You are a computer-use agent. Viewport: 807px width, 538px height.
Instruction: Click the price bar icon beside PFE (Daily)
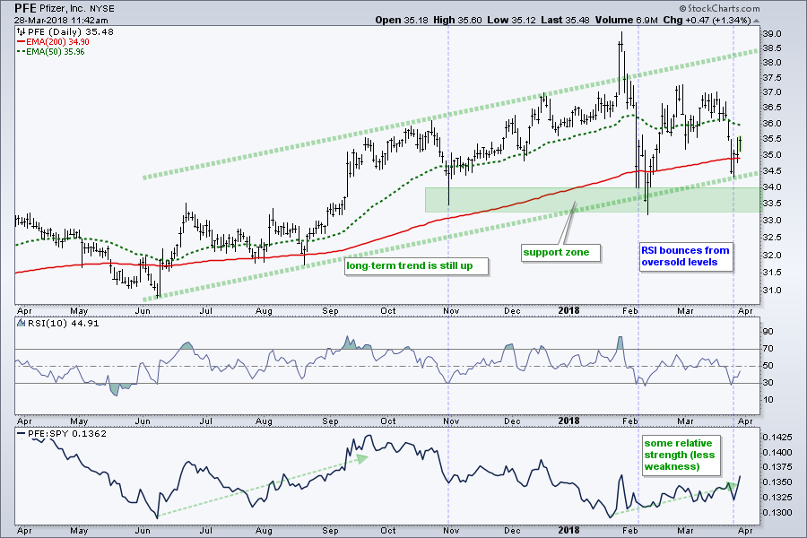tap(22, 32)
